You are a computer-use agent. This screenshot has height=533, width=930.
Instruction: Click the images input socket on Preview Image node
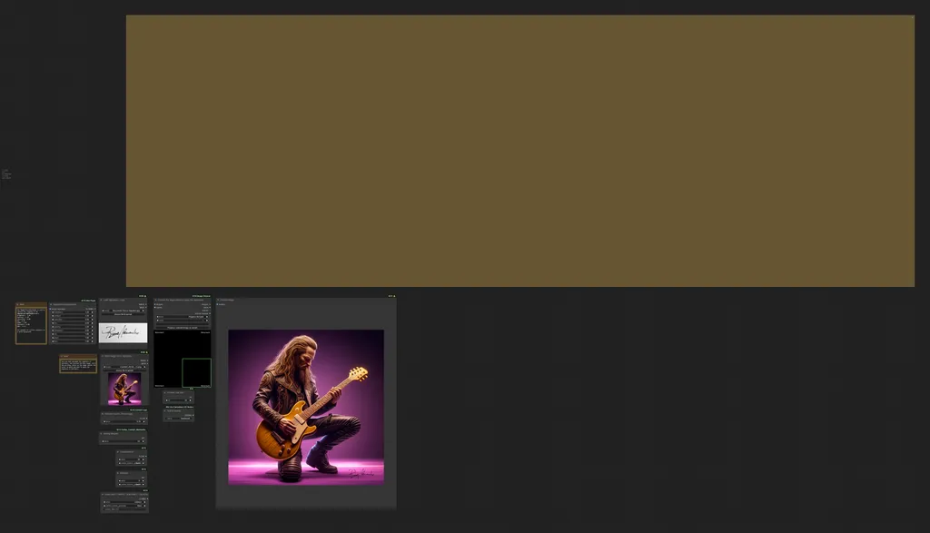[218, 305]
